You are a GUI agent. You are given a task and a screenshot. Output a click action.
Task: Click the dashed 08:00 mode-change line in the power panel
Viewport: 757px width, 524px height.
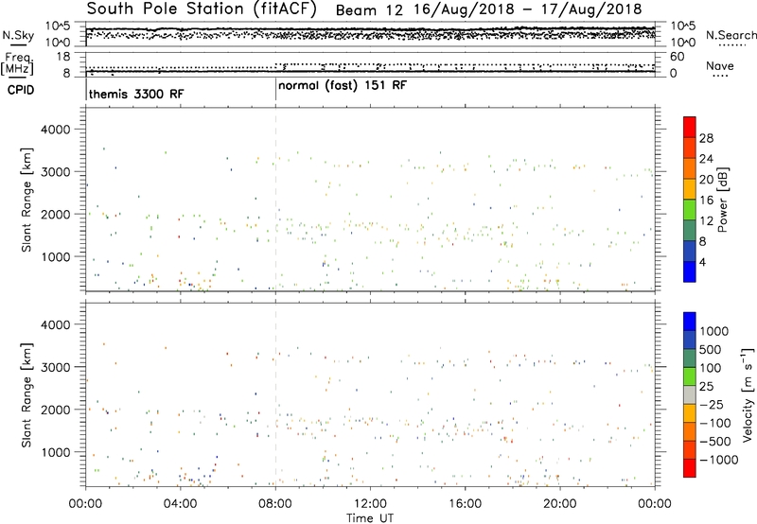click(275, 200)
